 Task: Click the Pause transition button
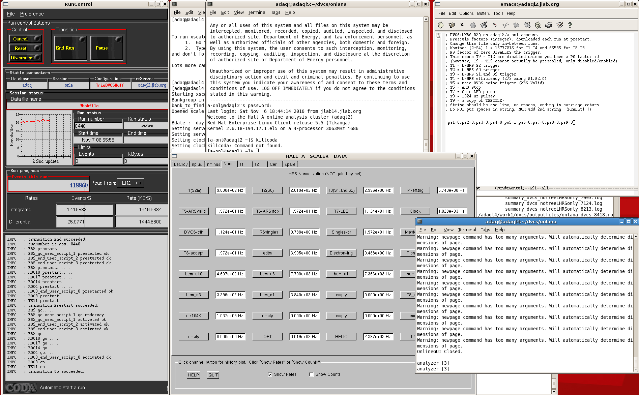[x=106, y=48]
